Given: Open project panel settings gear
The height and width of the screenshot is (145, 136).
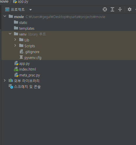Looking at the screenshot, I should click(x=130, y=9).
